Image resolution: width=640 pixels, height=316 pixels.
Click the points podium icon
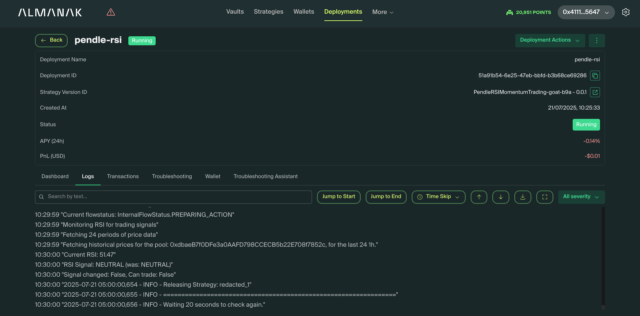click(509, 12)
